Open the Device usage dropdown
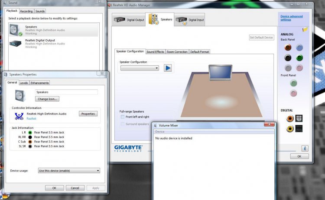 click(x=69, y=171)
